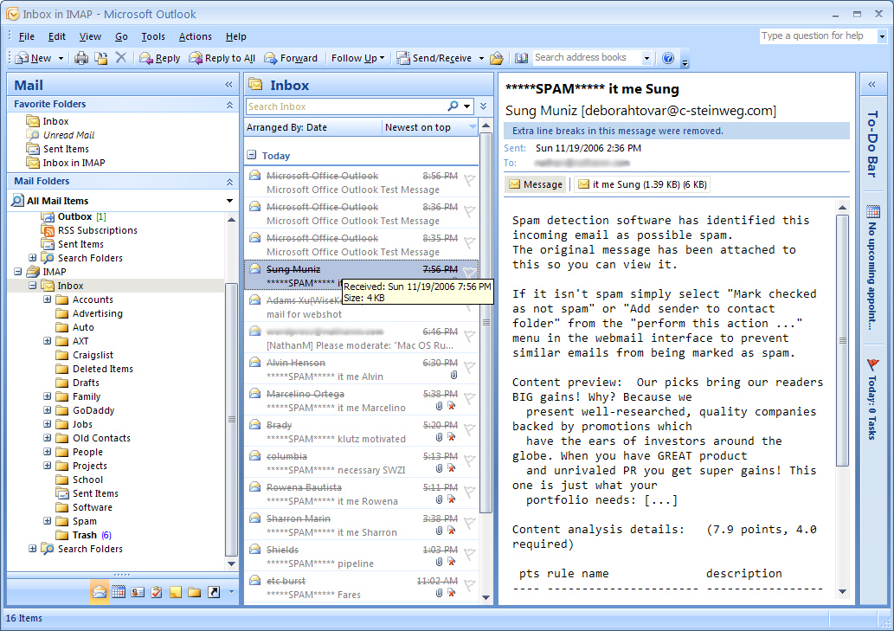Click the Search address books field
Image resolution: width=894 pixels, height=631 pixels.
(x=588, y=58)
